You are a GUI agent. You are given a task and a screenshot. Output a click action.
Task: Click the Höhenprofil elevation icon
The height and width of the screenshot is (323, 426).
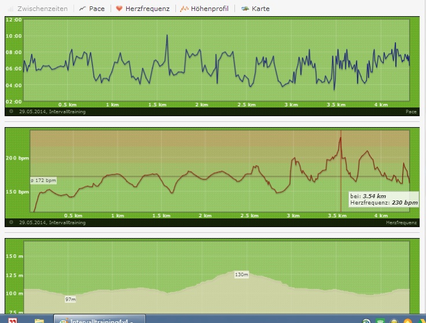[x=184, y=9]
